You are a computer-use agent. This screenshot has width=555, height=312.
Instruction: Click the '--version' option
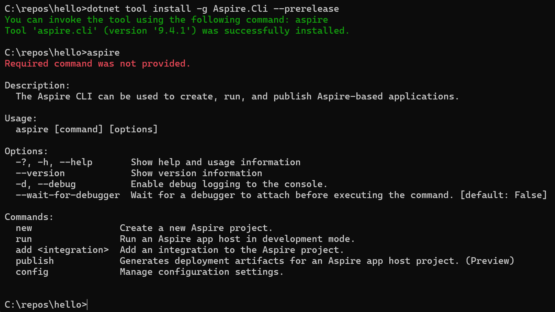click(40, 173)
